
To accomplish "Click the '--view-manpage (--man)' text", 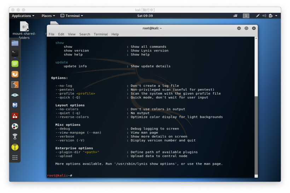I will point(78,133).
